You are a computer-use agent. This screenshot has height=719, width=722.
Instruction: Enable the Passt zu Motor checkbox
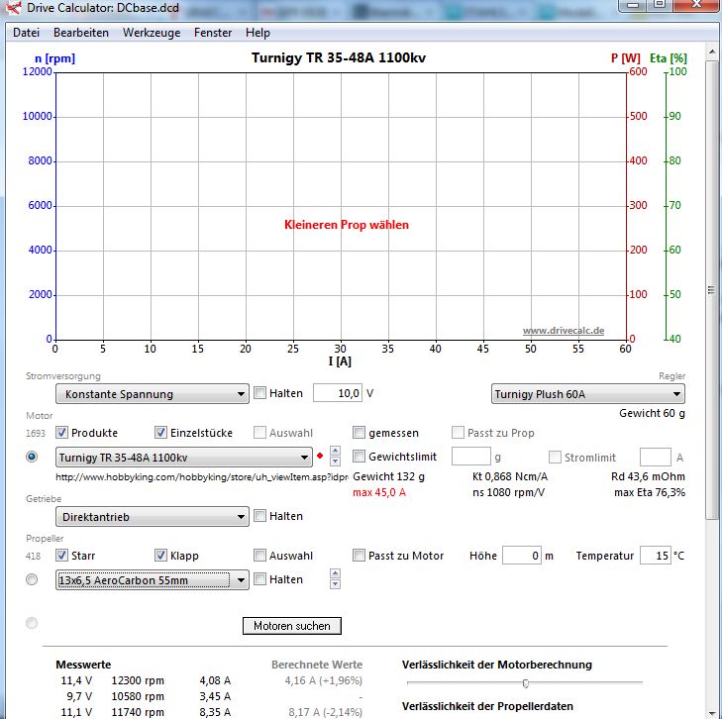tap(359, 556)
